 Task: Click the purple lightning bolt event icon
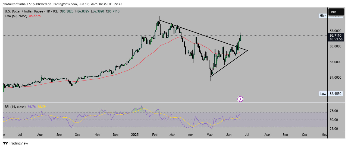[240, 99]
